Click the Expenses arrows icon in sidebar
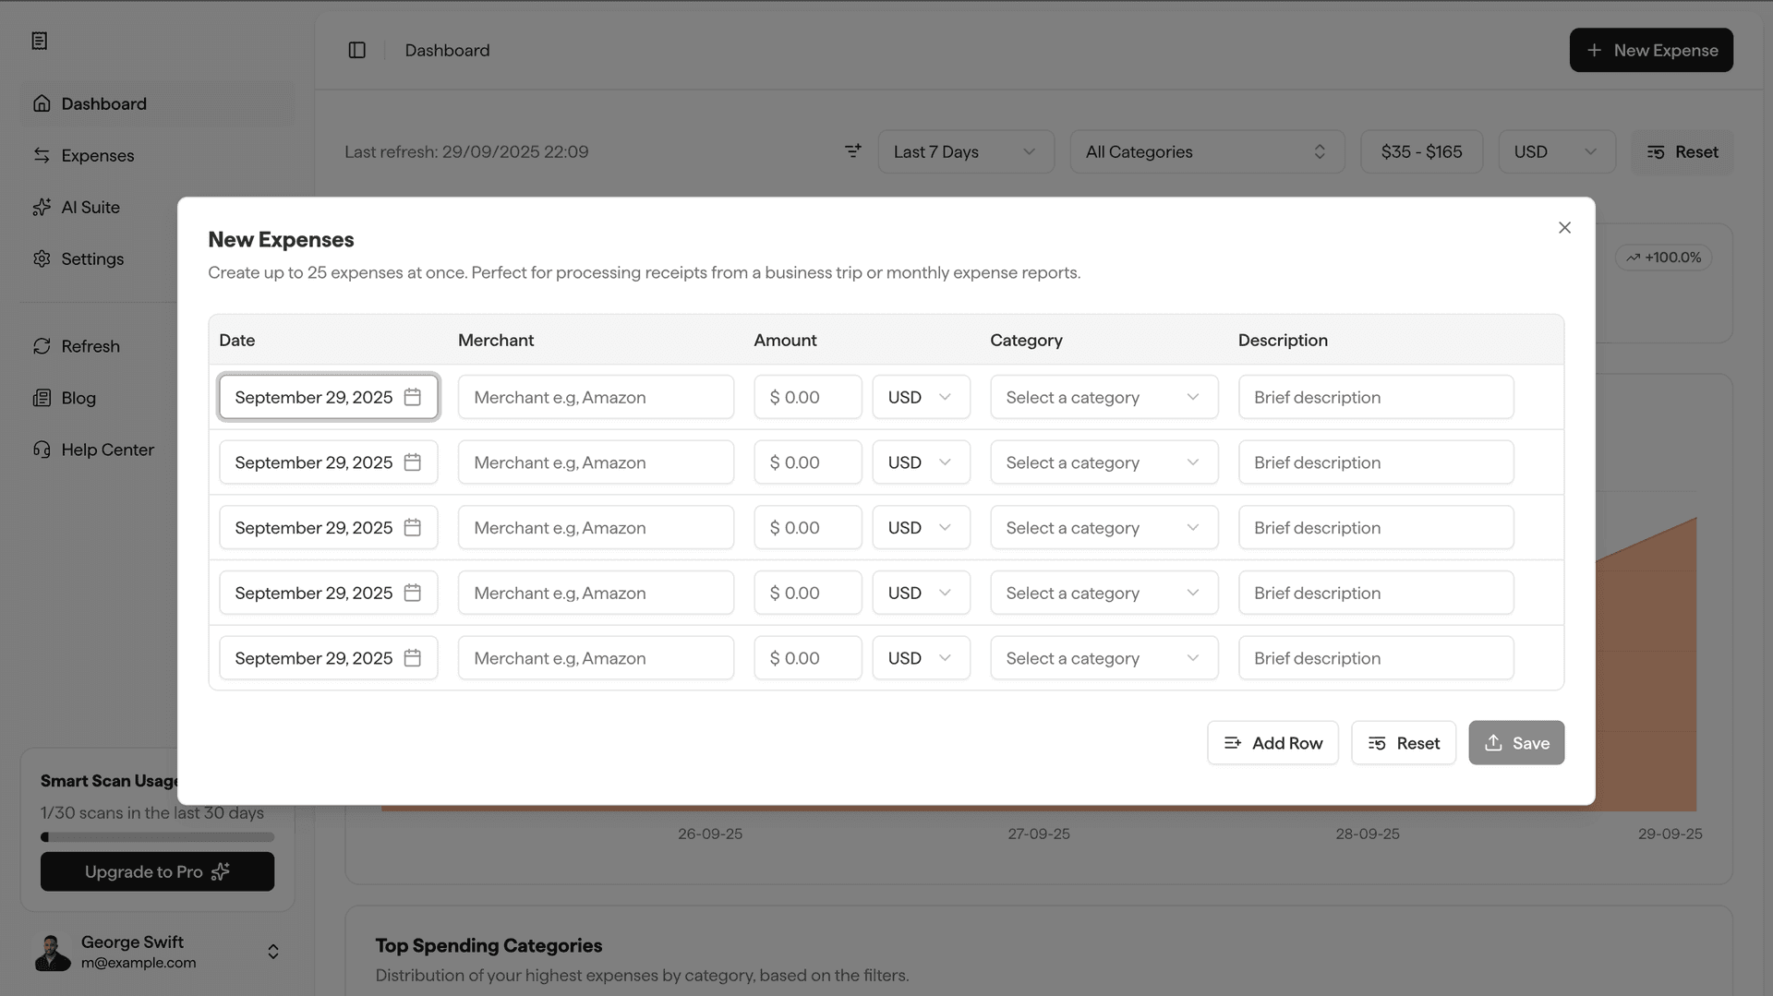 click(x=42, y=155)
